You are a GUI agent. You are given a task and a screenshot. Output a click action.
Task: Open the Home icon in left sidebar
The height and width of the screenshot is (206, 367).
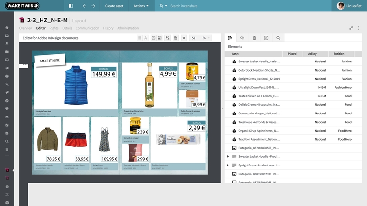point(7,28)
